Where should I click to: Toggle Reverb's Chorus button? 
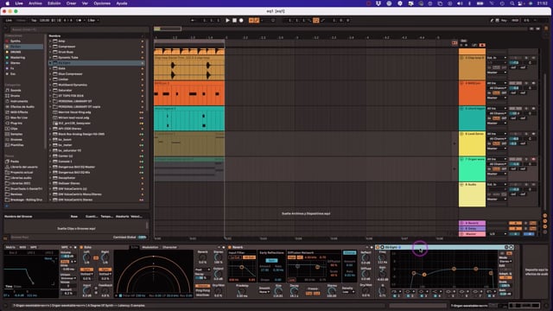coord(349,252)
